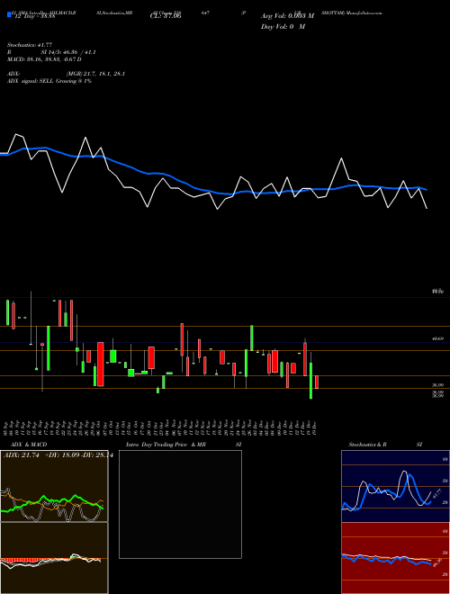
Task: Click the 'Avg Vol: 0.003 M' text
Action: 287,16
